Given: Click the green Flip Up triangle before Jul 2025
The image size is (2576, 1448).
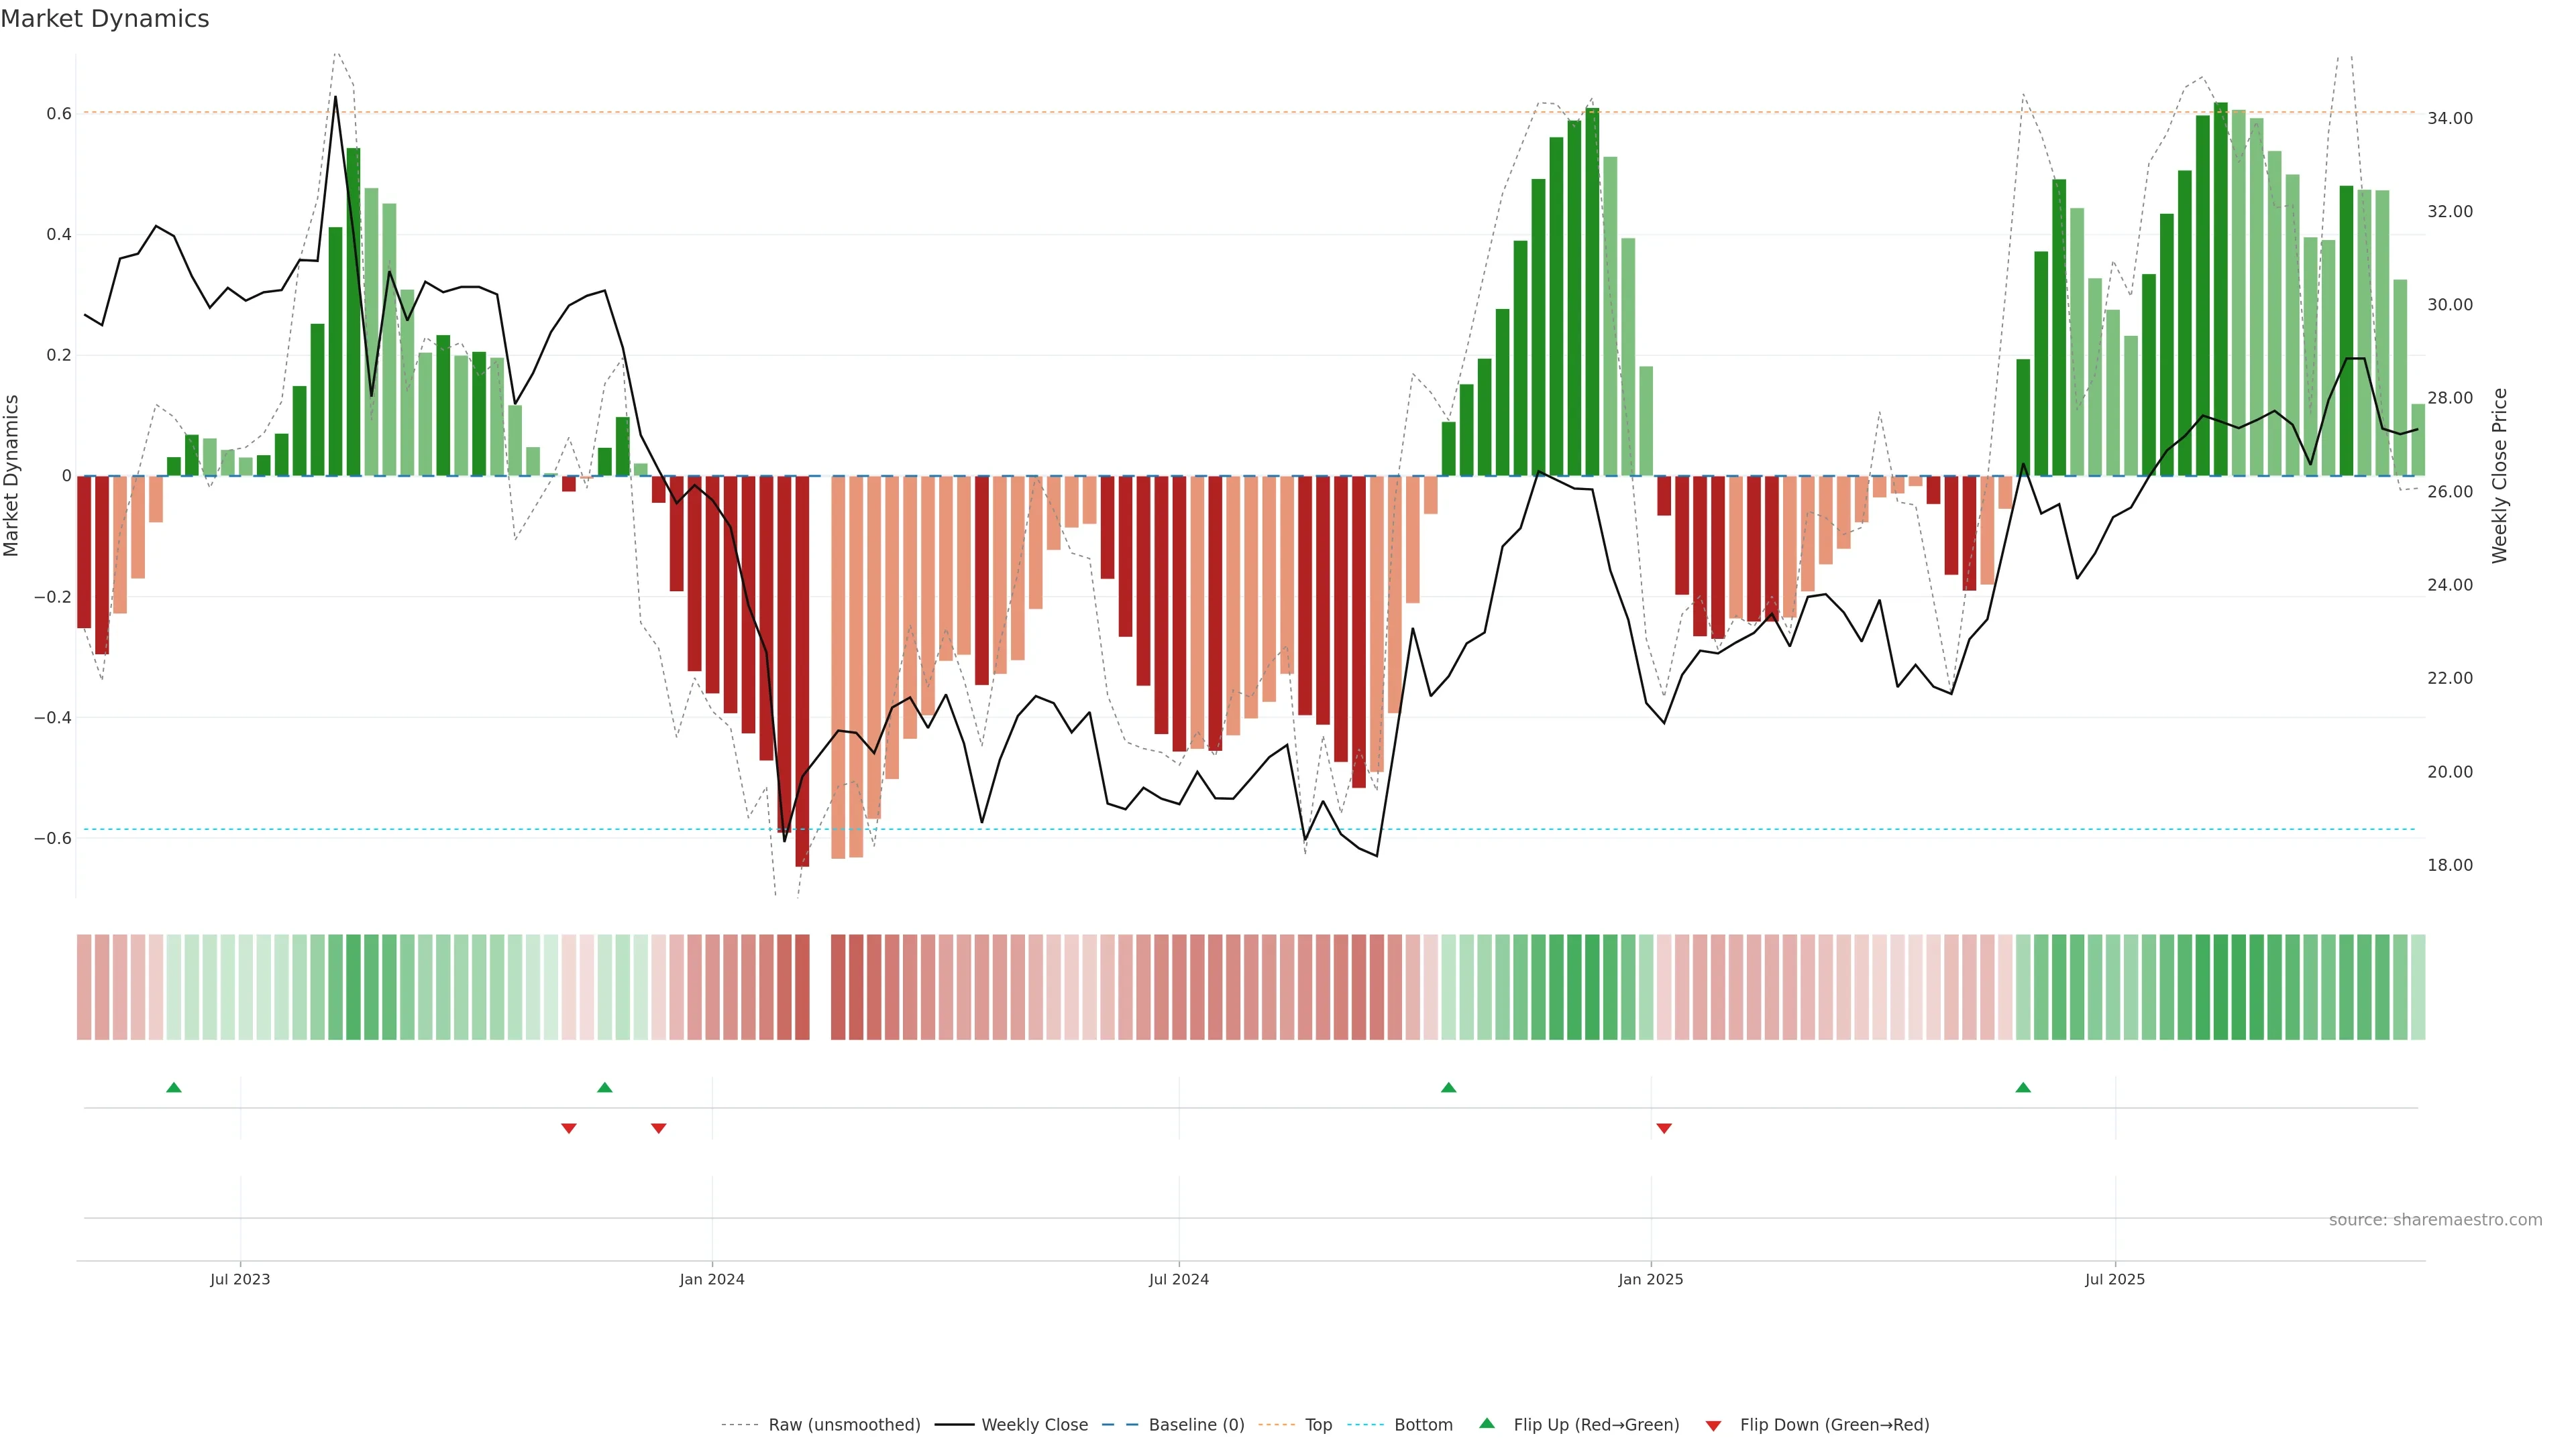Looking at the screenshot, I should [x=2023, y=1087].
